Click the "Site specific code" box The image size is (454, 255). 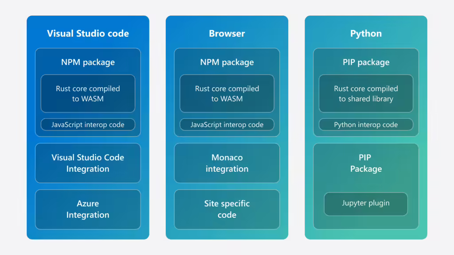coord(227,209)
